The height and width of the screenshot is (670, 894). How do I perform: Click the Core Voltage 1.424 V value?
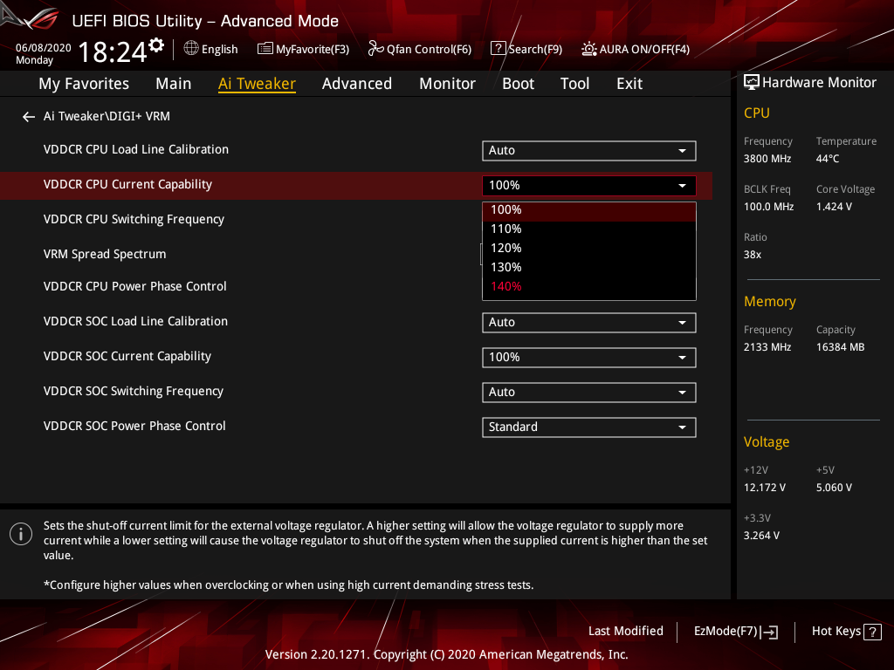coord(834,207)
